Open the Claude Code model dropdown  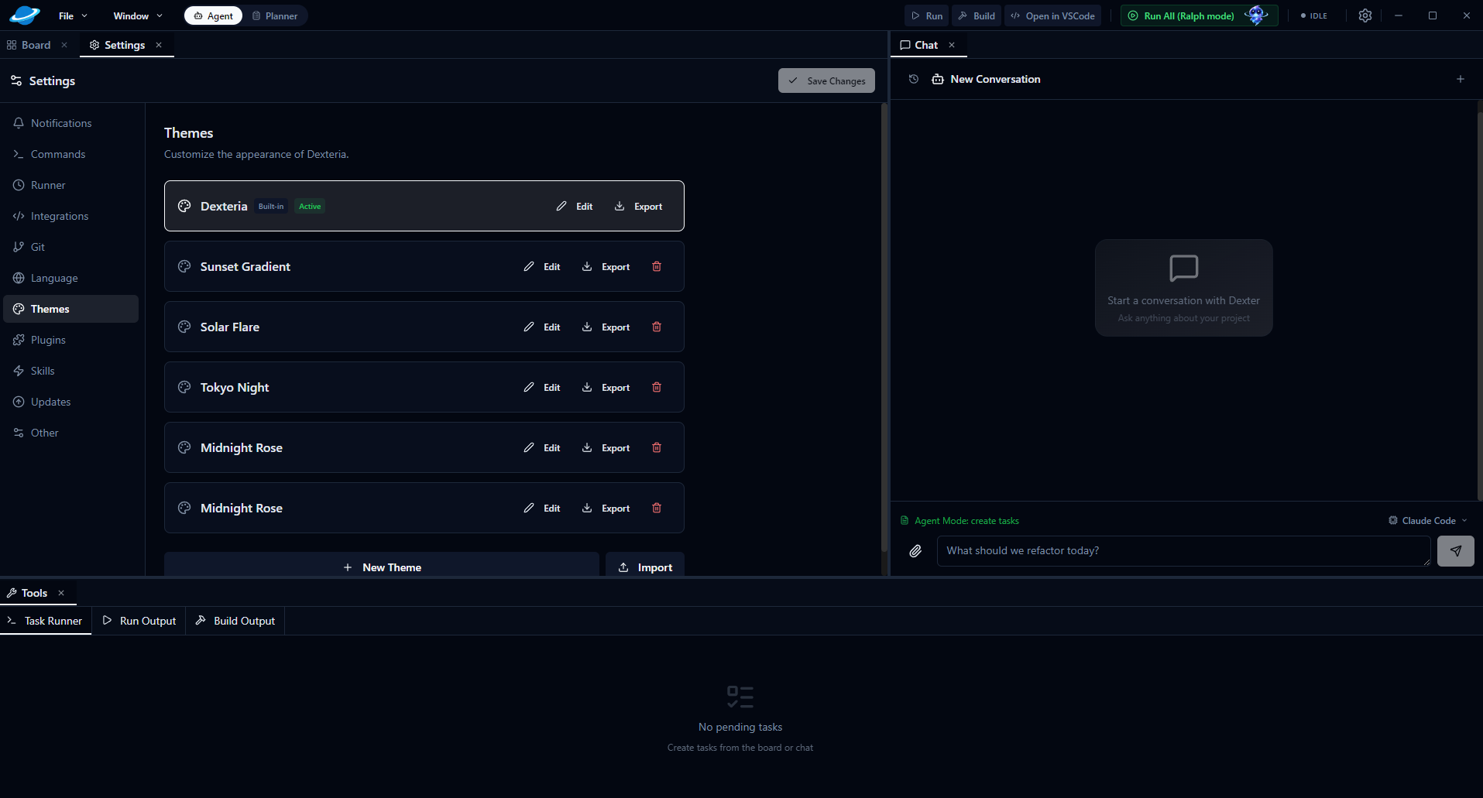pos(1427,520)
